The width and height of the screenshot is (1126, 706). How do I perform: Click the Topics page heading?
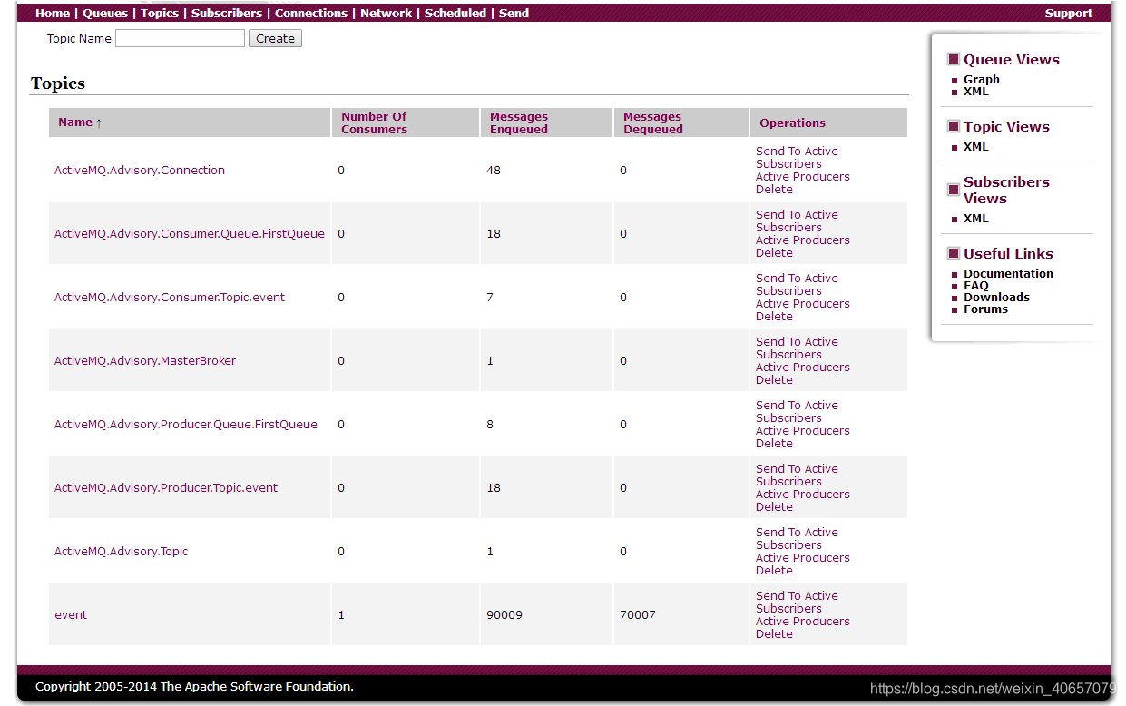[58, 83]
